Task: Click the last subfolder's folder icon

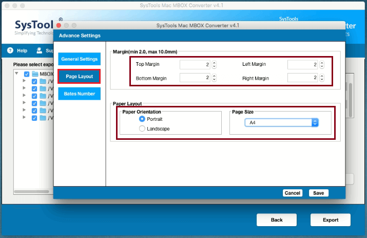Action: click(43, 118)
